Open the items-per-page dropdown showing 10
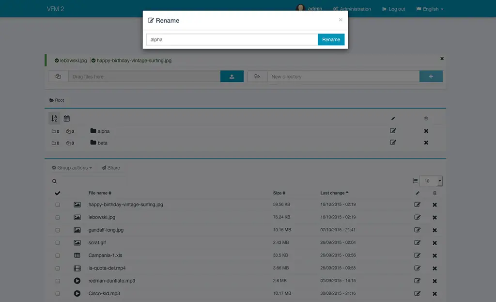Image resolution: width=496 pixels, height=302 pixels. pyautogui.click(x=430, y=181)
